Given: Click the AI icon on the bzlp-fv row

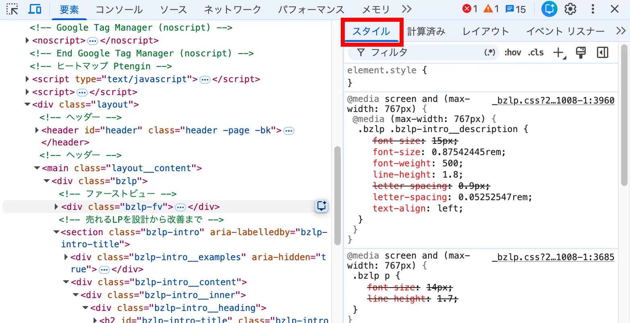Looking at the screenshot, I should [x=321, y=206].
